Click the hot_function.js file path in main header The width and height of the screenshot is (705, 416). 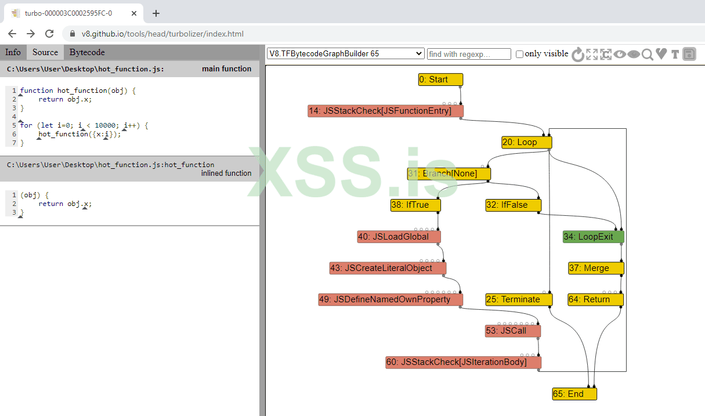85,69
